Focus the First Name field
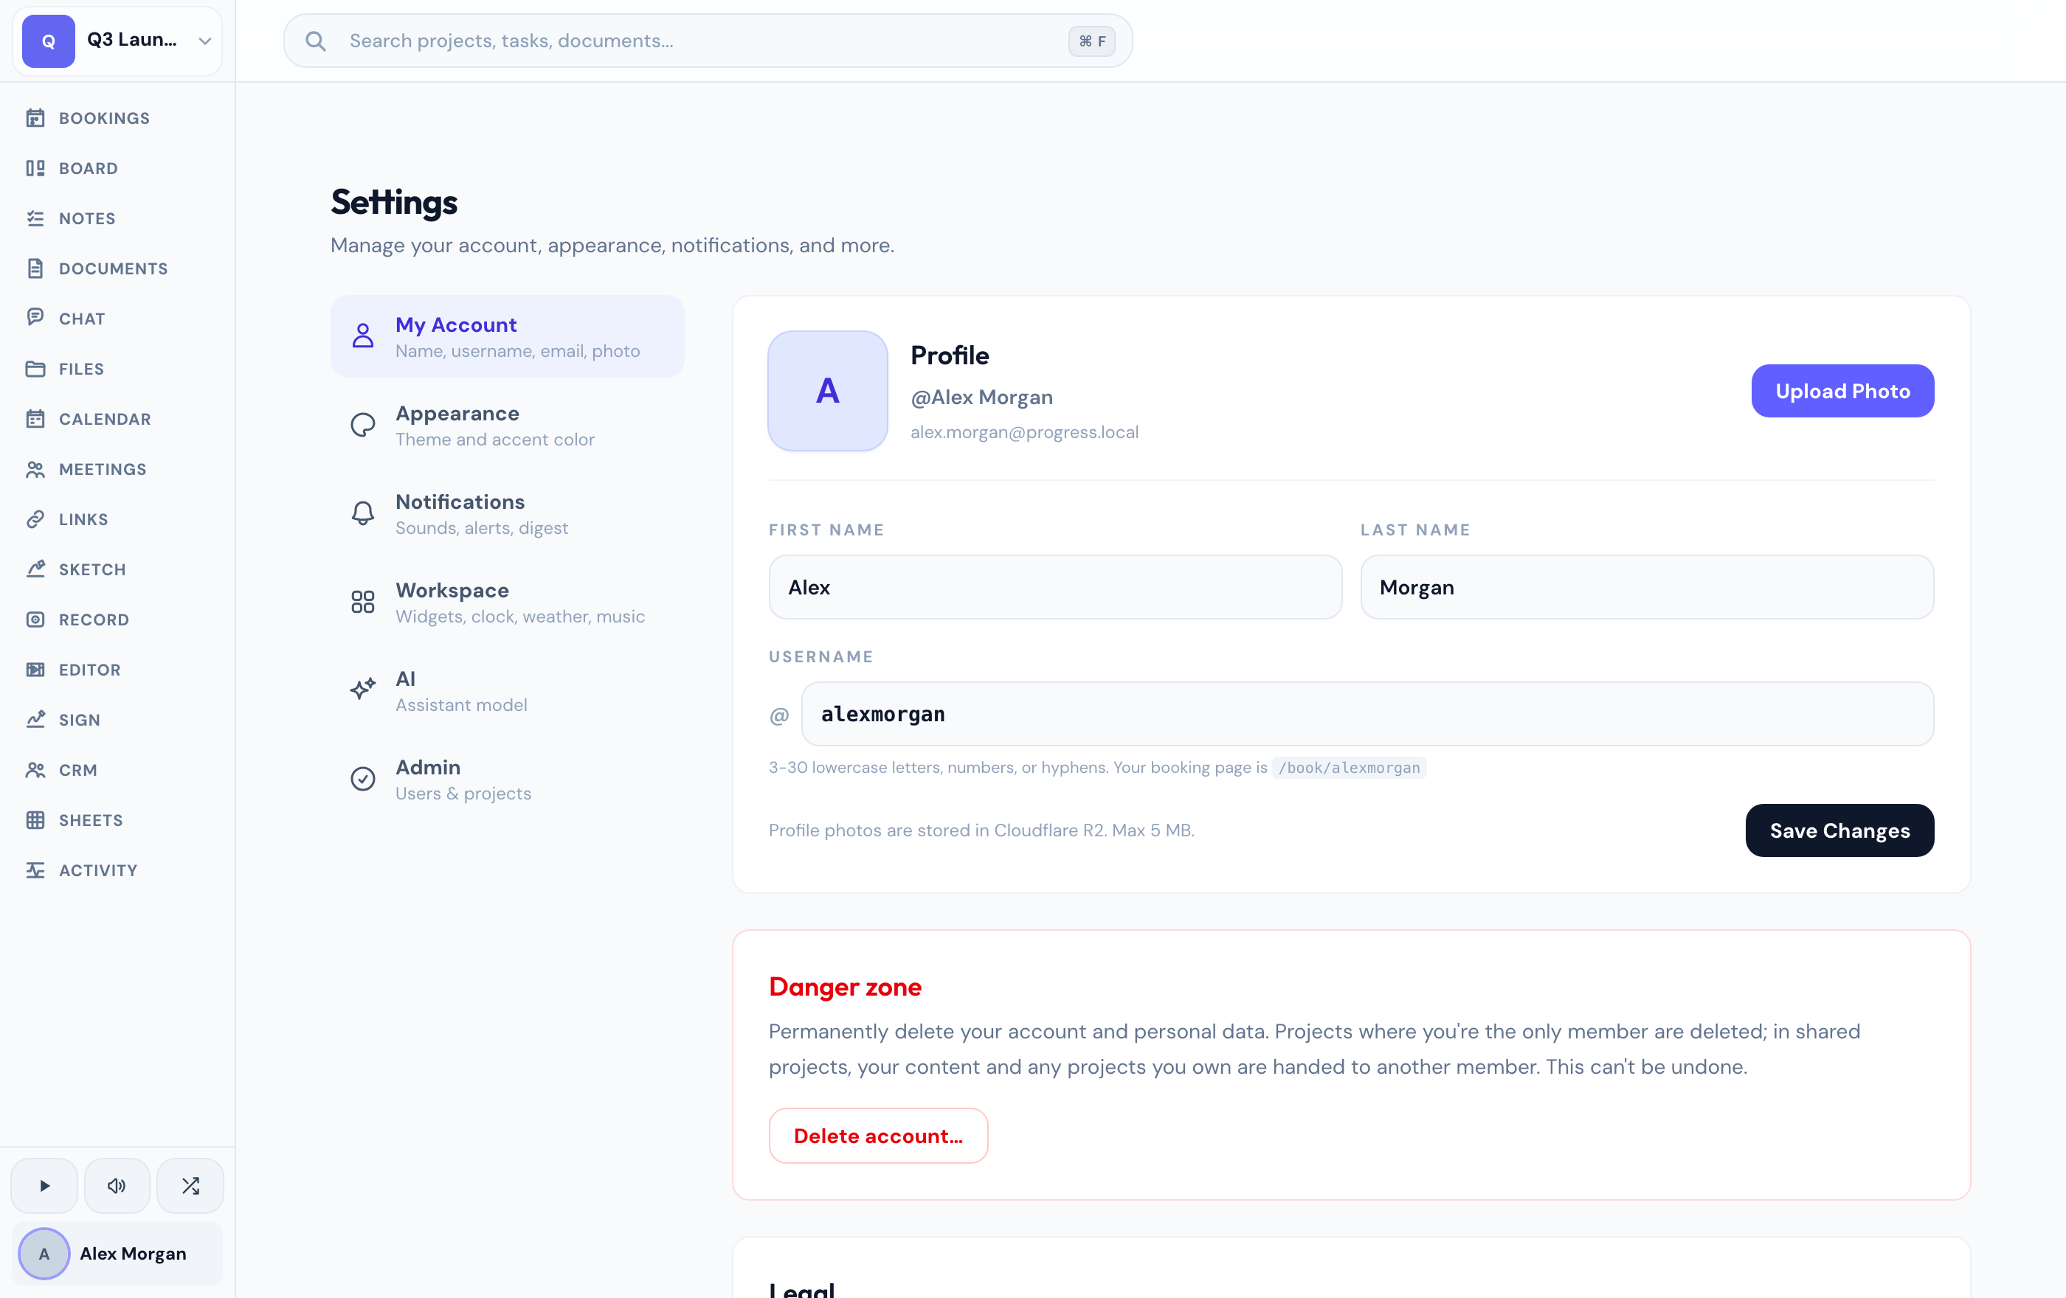Screen dimensions: 2066x1298 [x=1055, y=587]
